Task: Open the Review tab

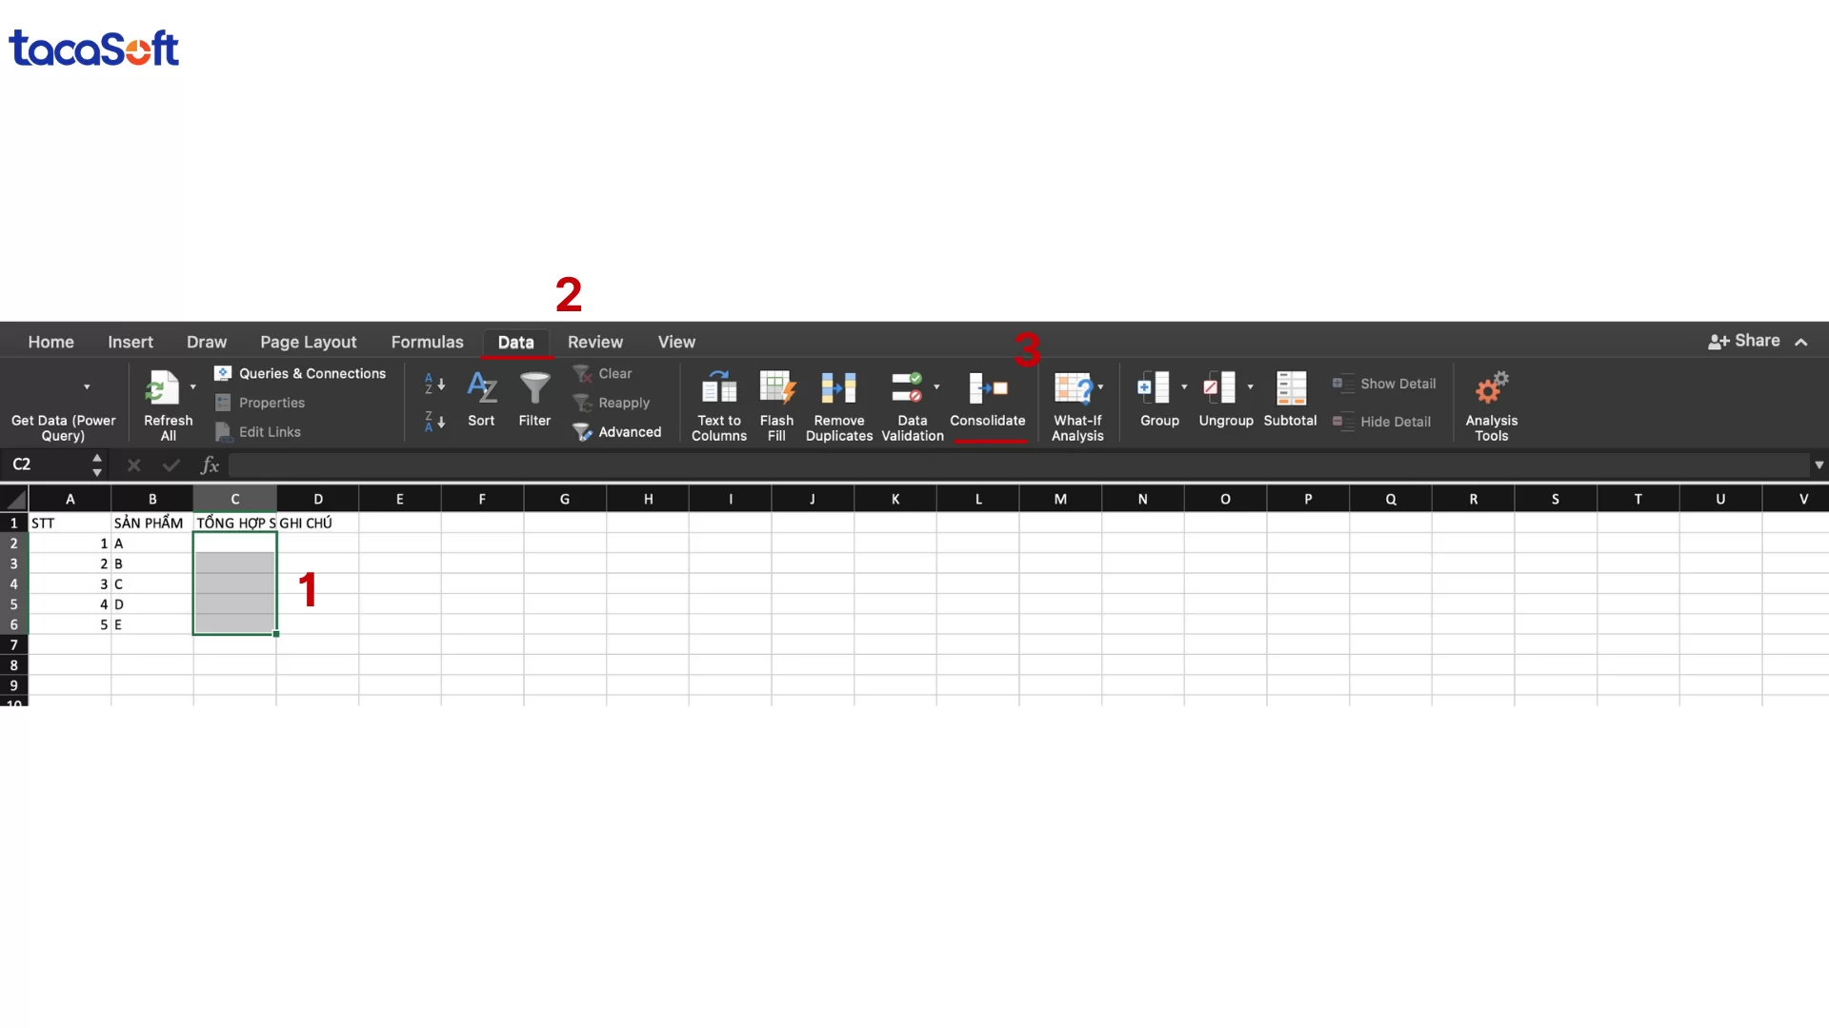Action: click(594, 342)
